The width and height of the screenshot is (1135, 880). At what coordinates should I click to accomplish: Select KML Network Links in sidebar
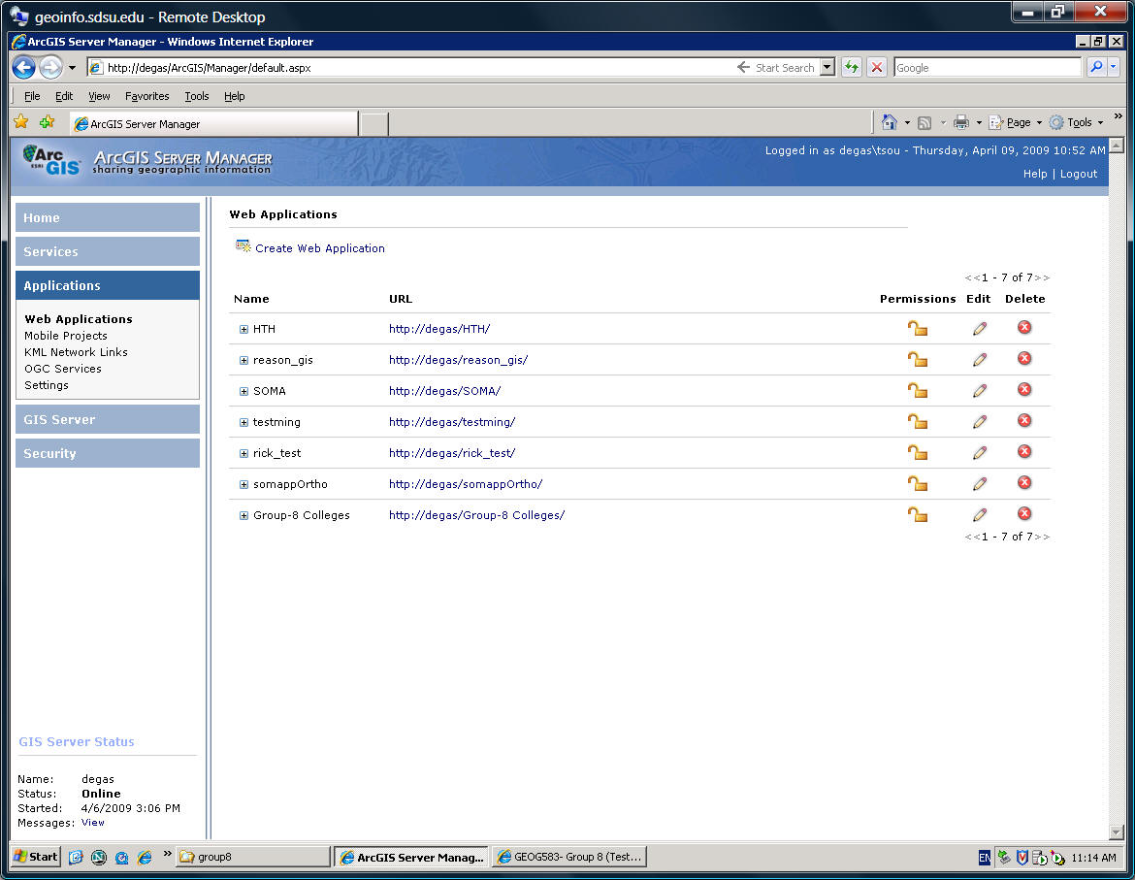(76, 352)
